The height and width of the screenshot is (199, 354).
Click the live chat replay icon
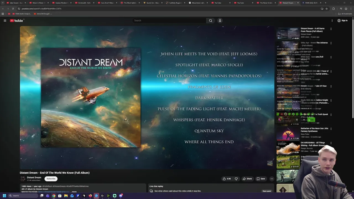click(x=151, y=191)
